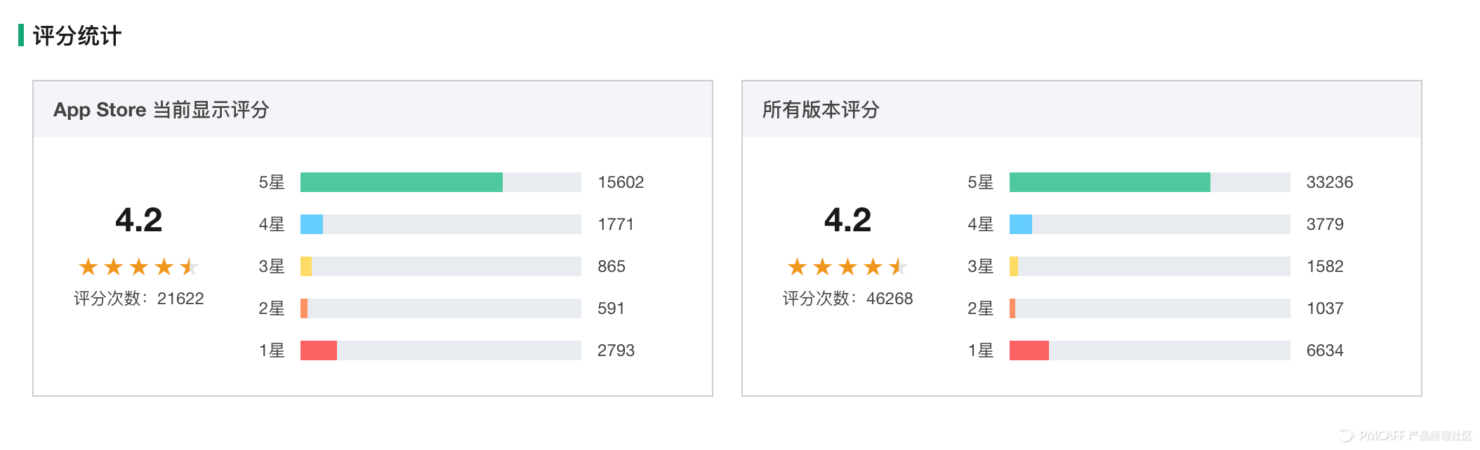The height and width of the screenshot is (450, 1480).
Task: Click the 2793 one-star count
Action: pyautogui.click(x=616, y=350)
